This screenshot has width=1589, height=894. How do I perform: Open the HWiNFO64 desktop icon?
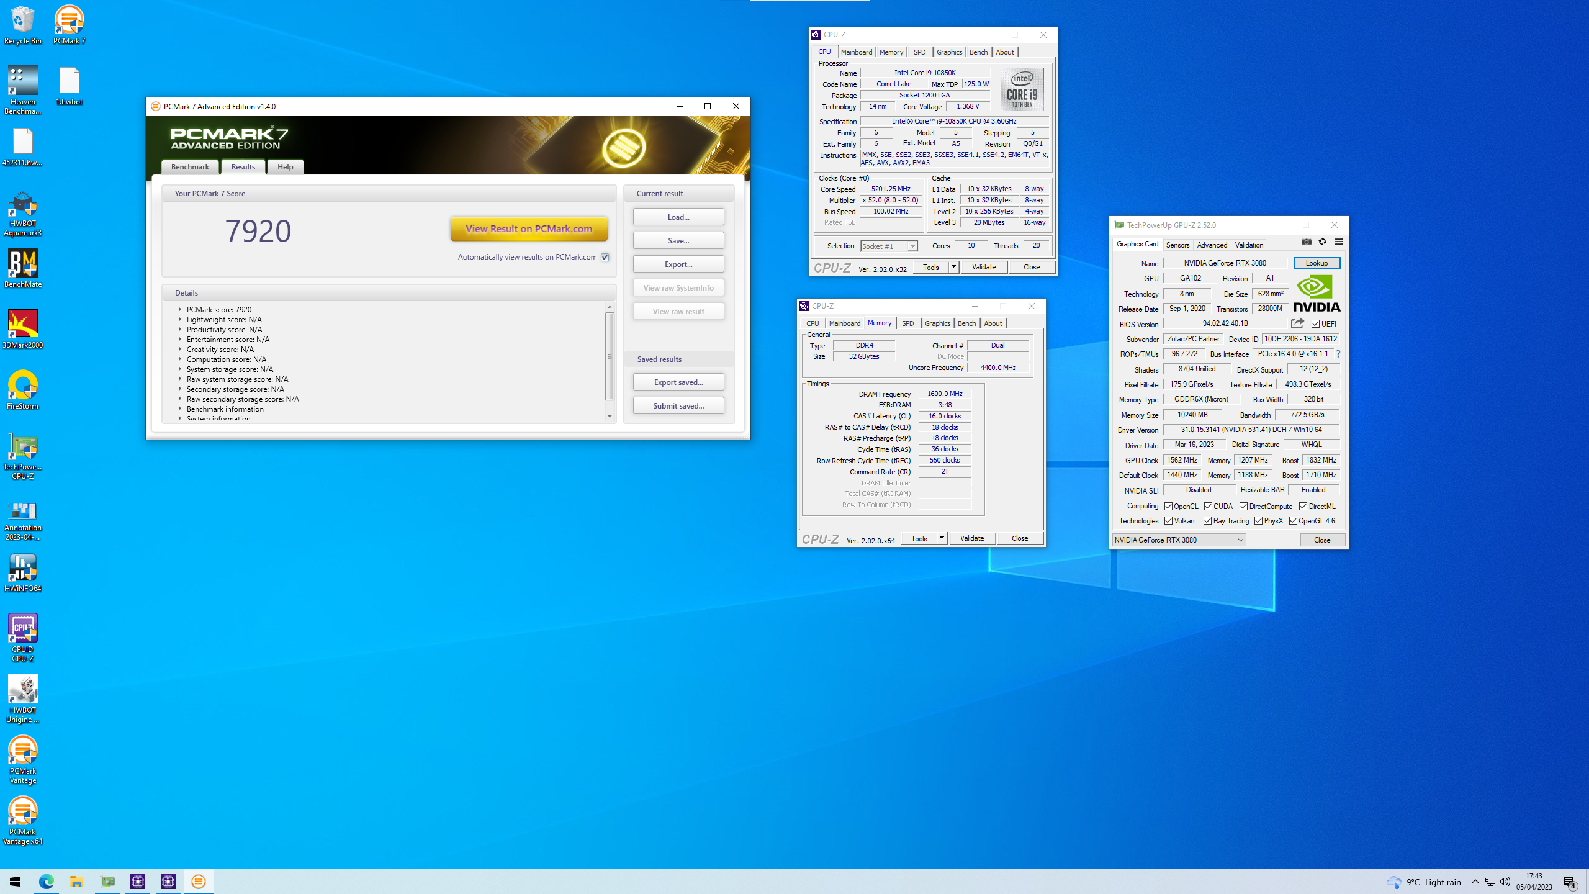(x=23, y=572)
